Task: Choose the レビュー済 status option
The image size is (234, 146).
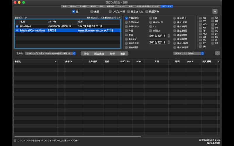Action: (110, 11)
